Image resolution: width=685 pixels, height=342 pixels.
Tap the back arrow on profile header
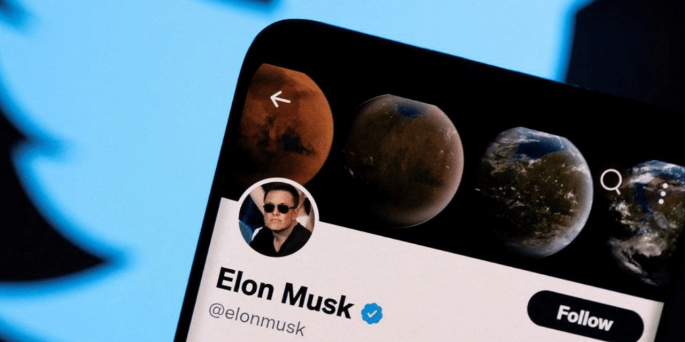point(280,99)
